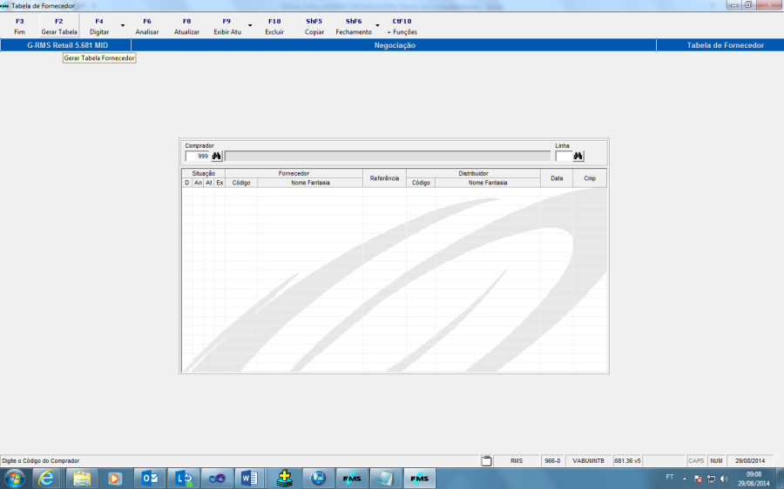Viewport: 784px width, 489px height.
Task: Click the F6 Analisar toolbar button
Action: click(147, 26)
